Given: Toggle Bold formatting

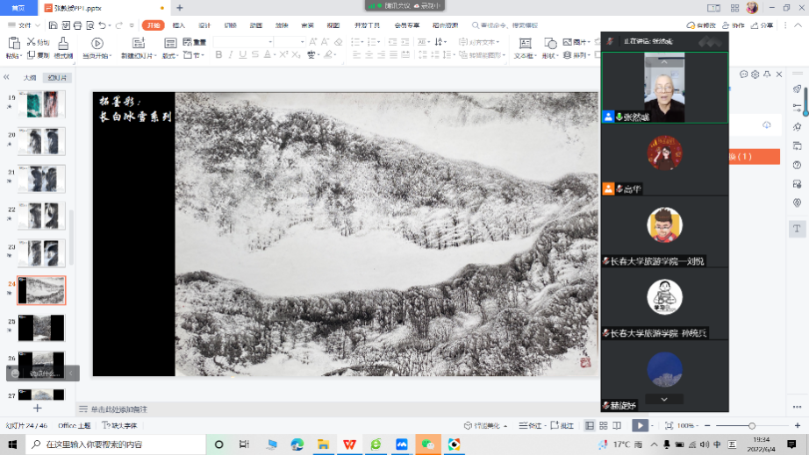Looking at the screenshot, I should (x=218, y=54).
